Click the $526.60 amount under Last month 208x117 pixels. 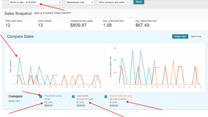(x=81, y=106)
